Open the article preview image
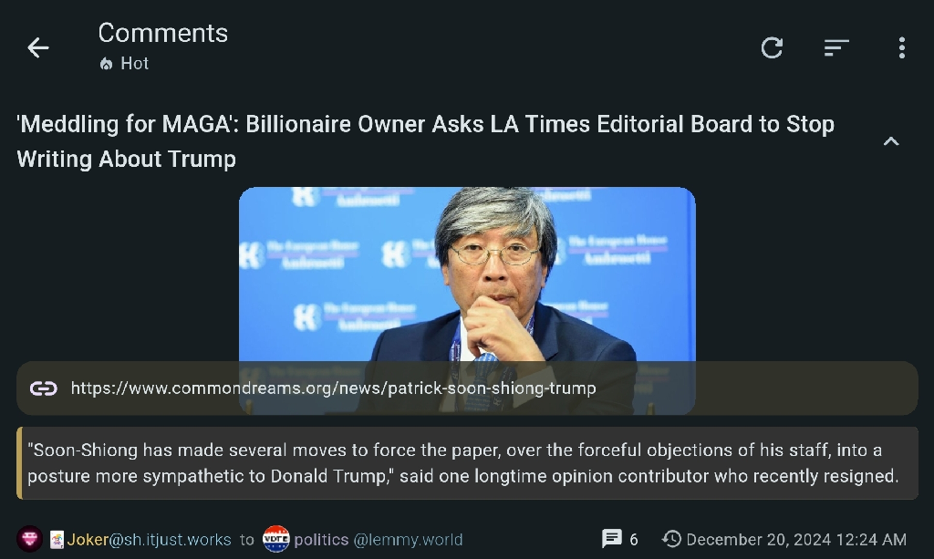 pyautogui.click(x=467, y=274)
